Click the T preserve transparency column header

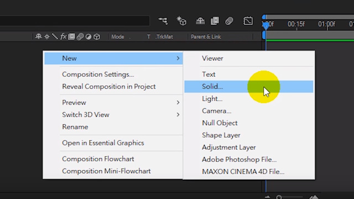coord(149,37)
